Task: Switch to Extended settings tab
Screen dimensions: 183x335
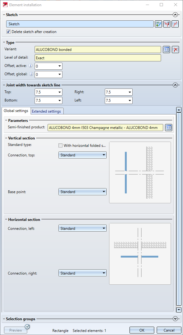Action: coord(47,111)
